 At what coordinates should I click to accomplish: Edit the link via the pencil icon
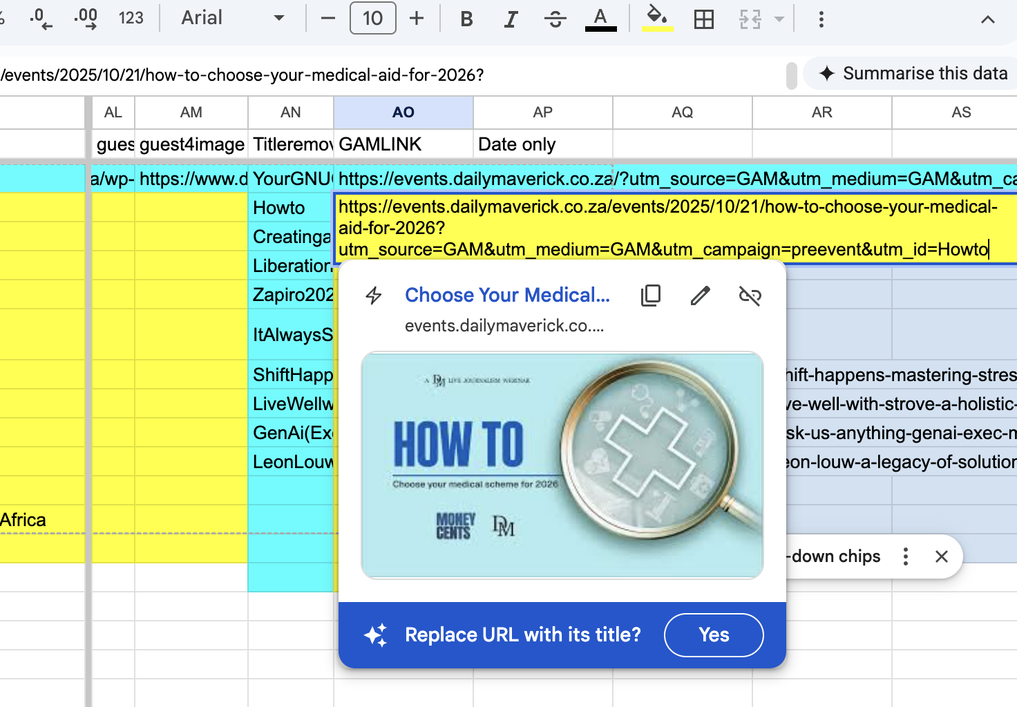pyautogui.click(x=700, y=295)
